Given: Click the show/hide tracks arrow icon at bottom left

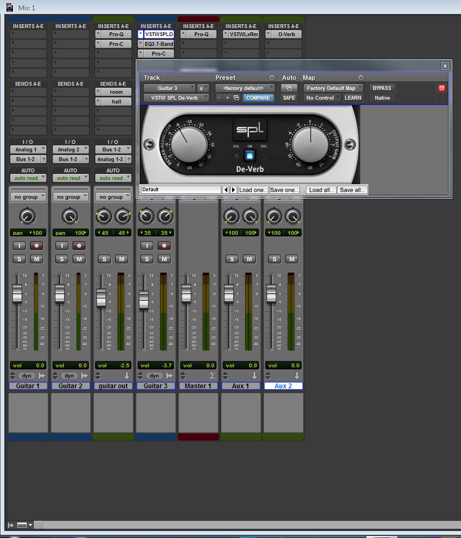Looking at the screenshot, I should pyautogui.click(x=11, y=525).
